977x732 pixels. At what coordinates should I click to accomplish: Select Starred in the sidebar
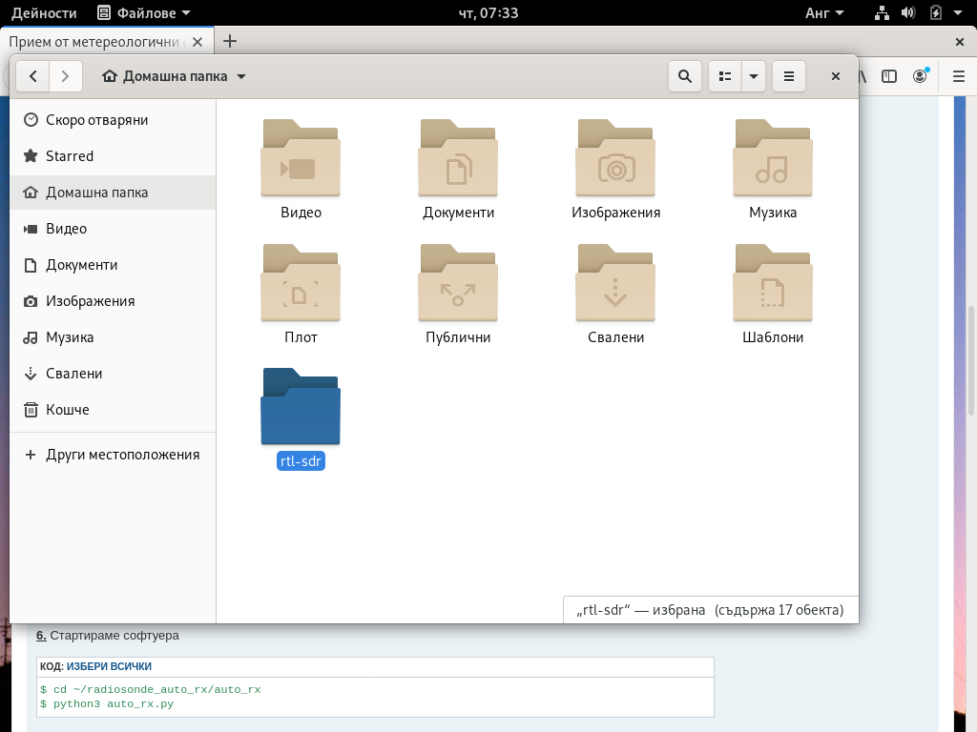point(113,155)
